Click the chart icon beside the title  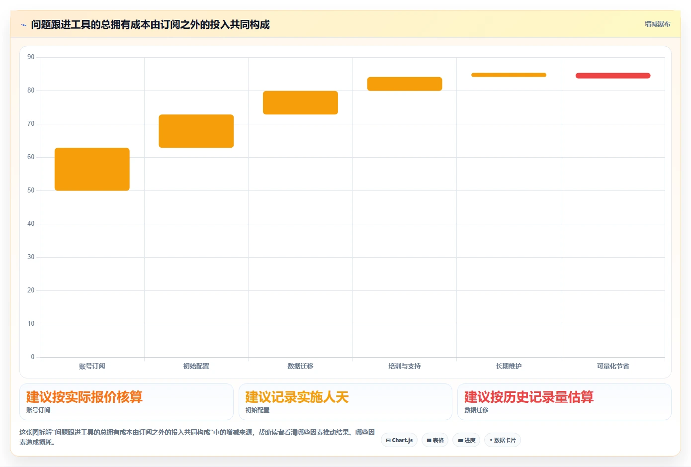[23, 25]
